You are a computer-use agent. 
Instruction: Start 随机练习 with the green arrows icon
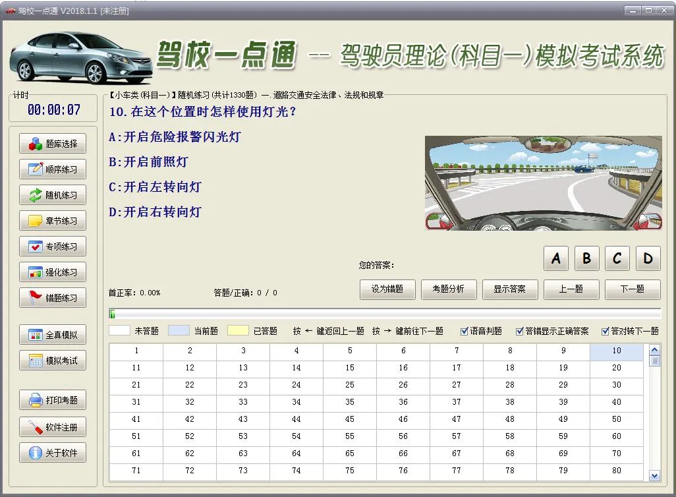53,195
